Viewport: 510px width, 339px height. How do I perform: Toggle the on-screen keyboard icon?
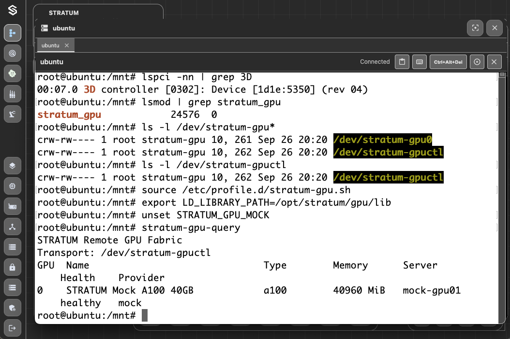420,62
